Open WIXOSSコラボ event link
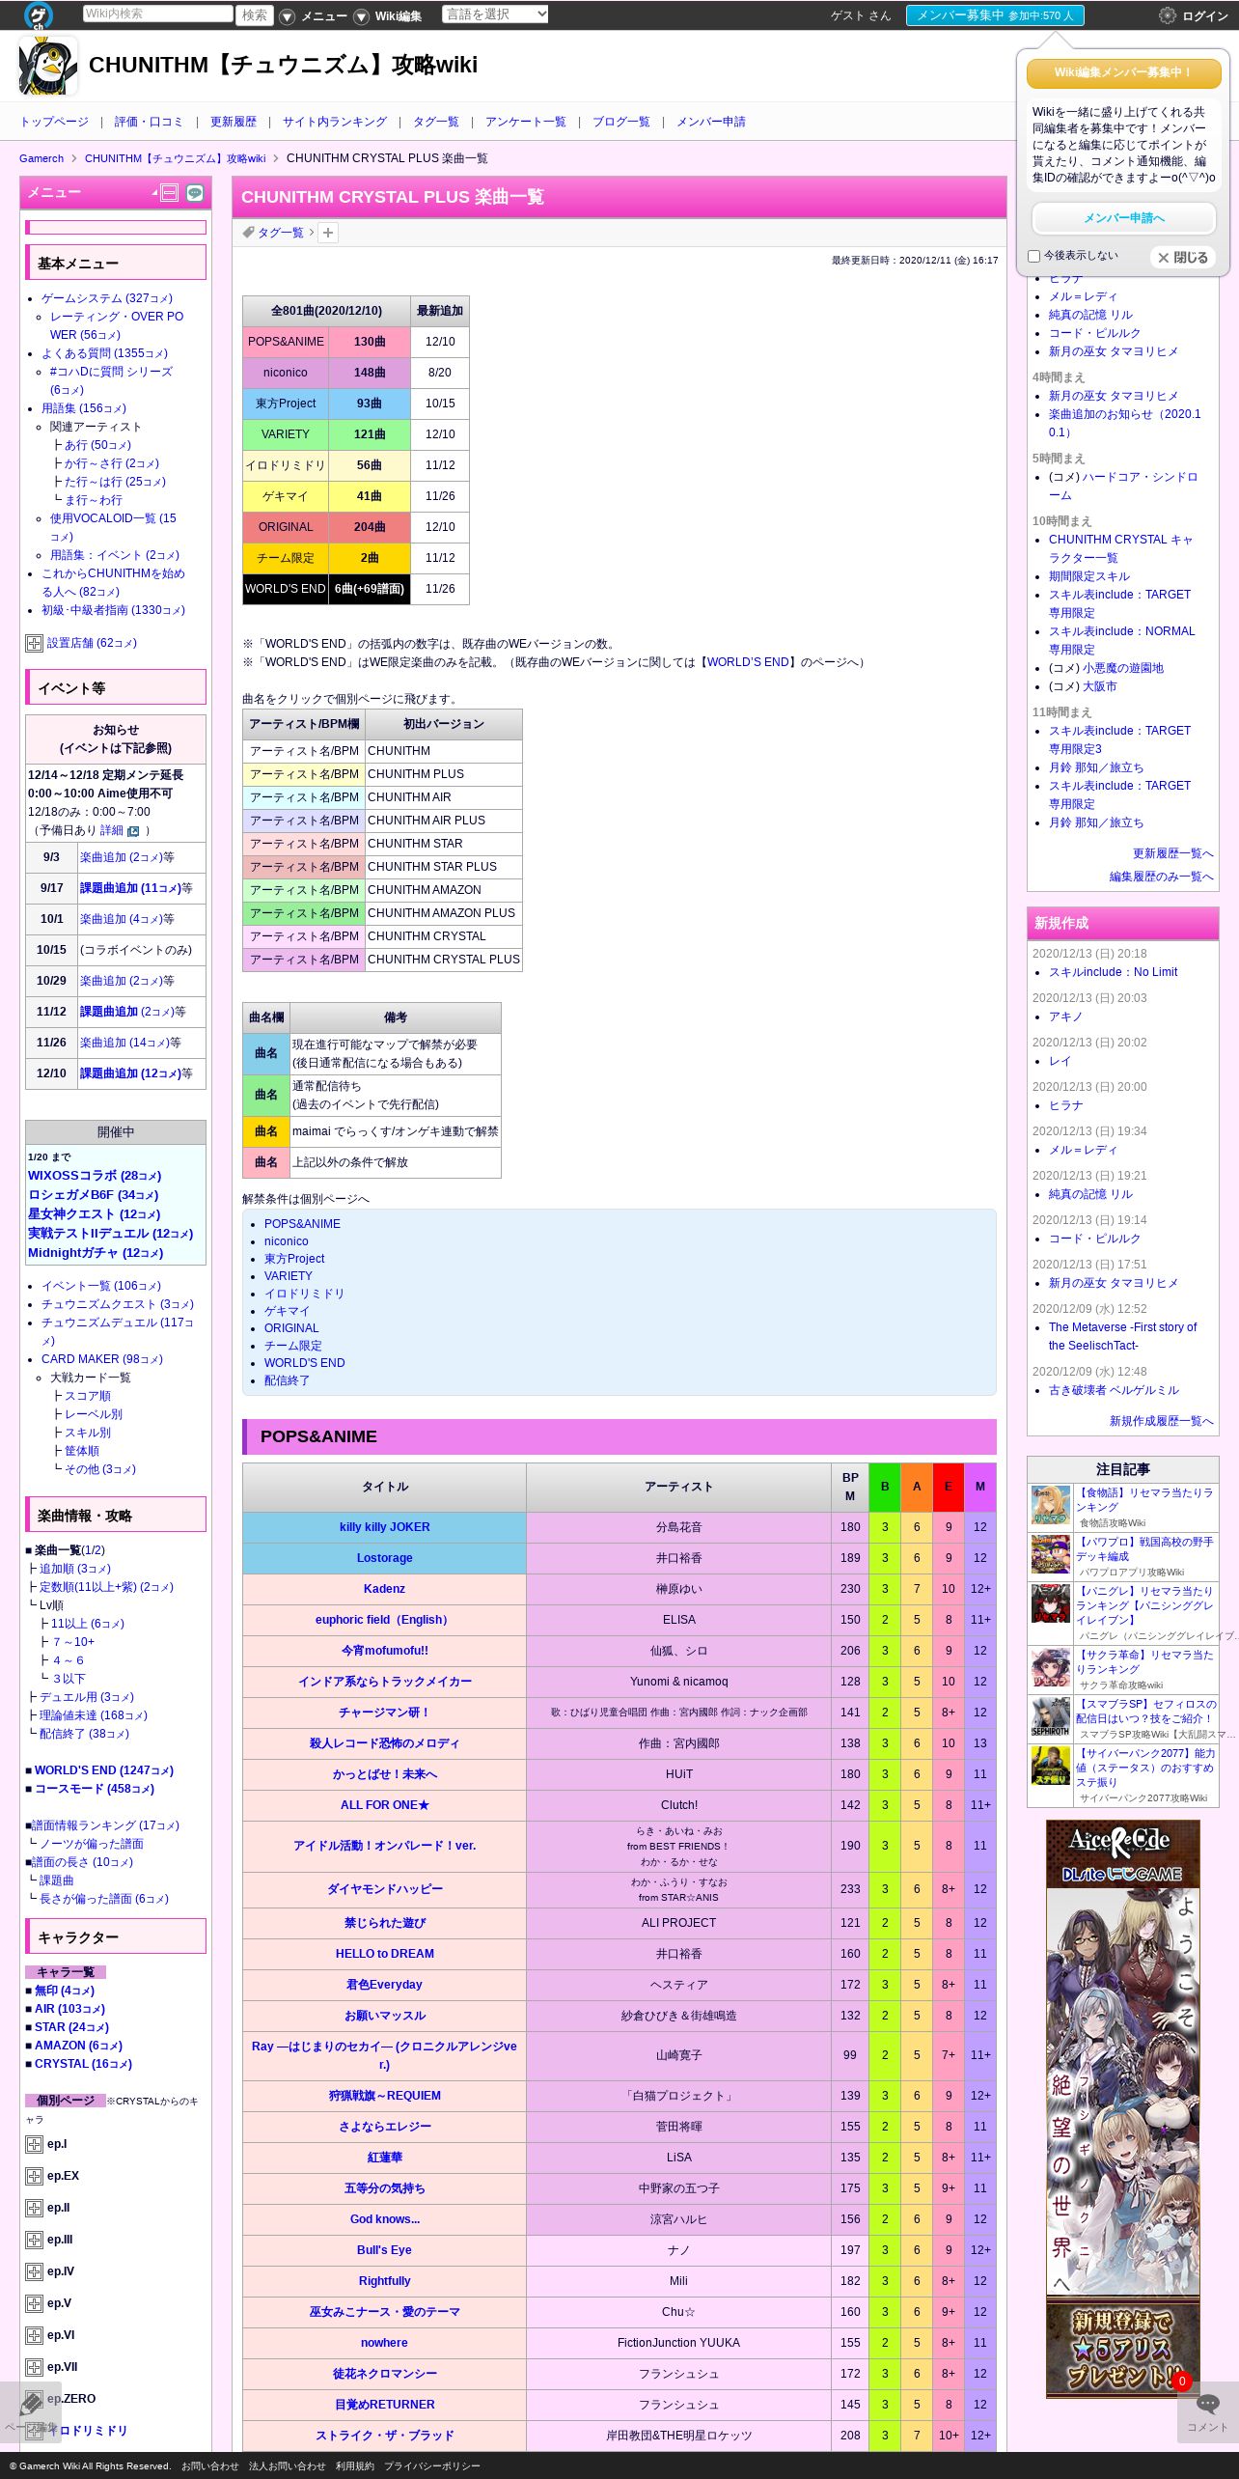 (x=95, y=1176)
